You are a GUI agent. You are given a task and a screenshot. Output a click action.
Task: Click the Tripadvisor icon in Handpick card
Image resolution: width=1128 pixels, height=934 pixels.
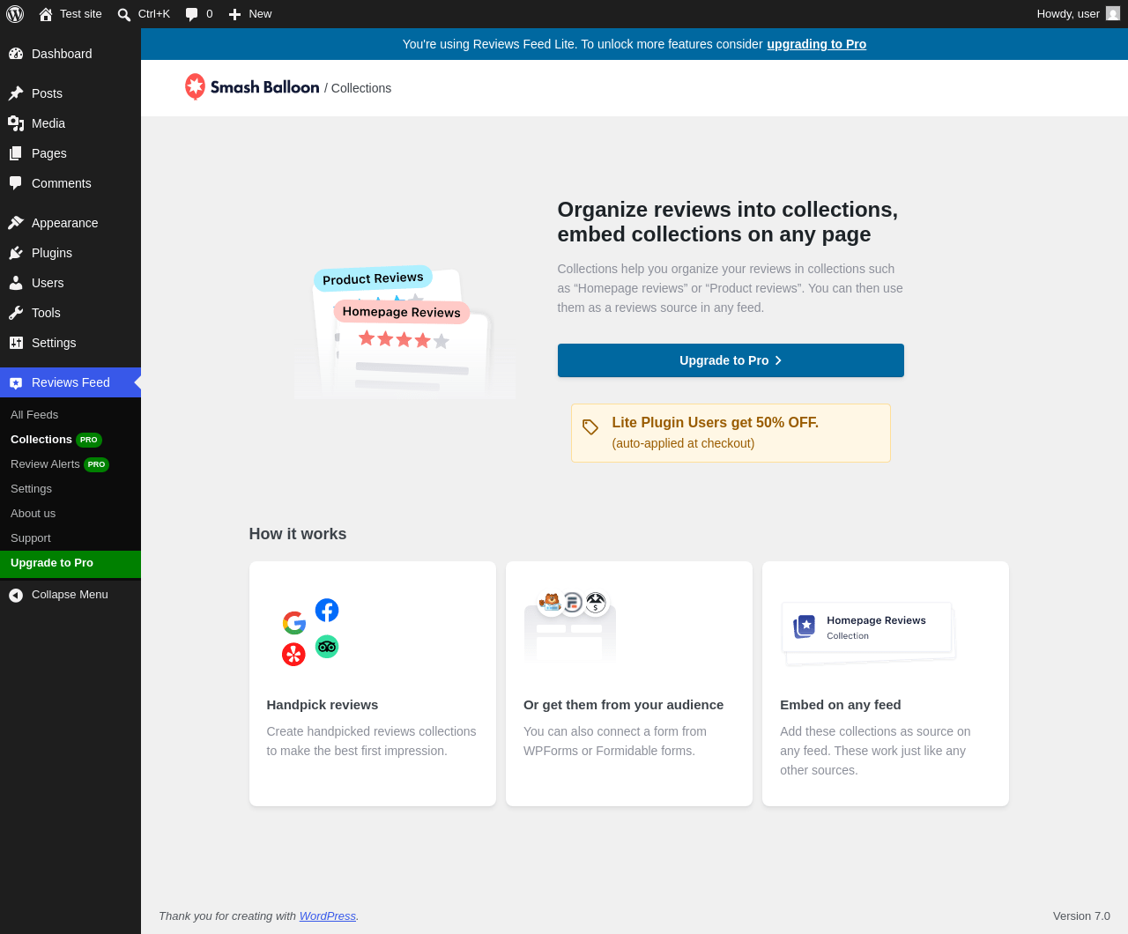coord(327,647)
